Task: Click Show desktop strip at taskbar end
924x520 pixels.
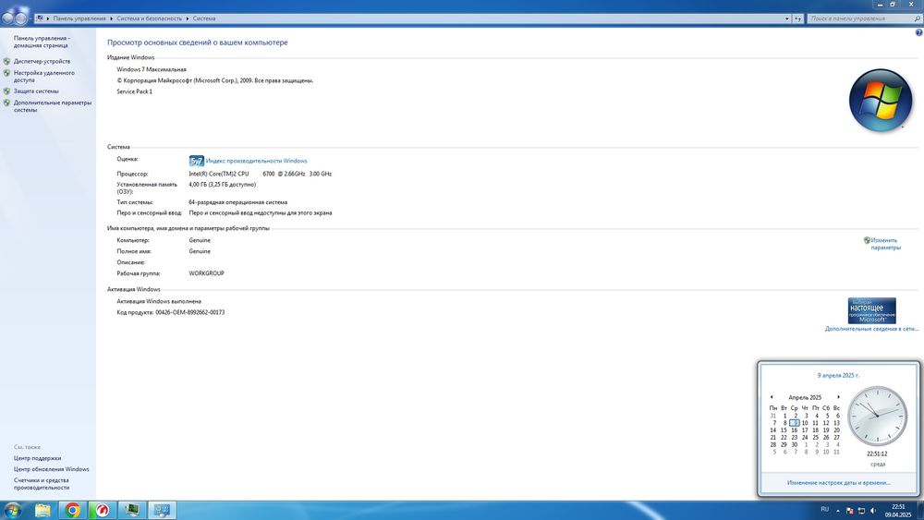Action: coord(920,511)
